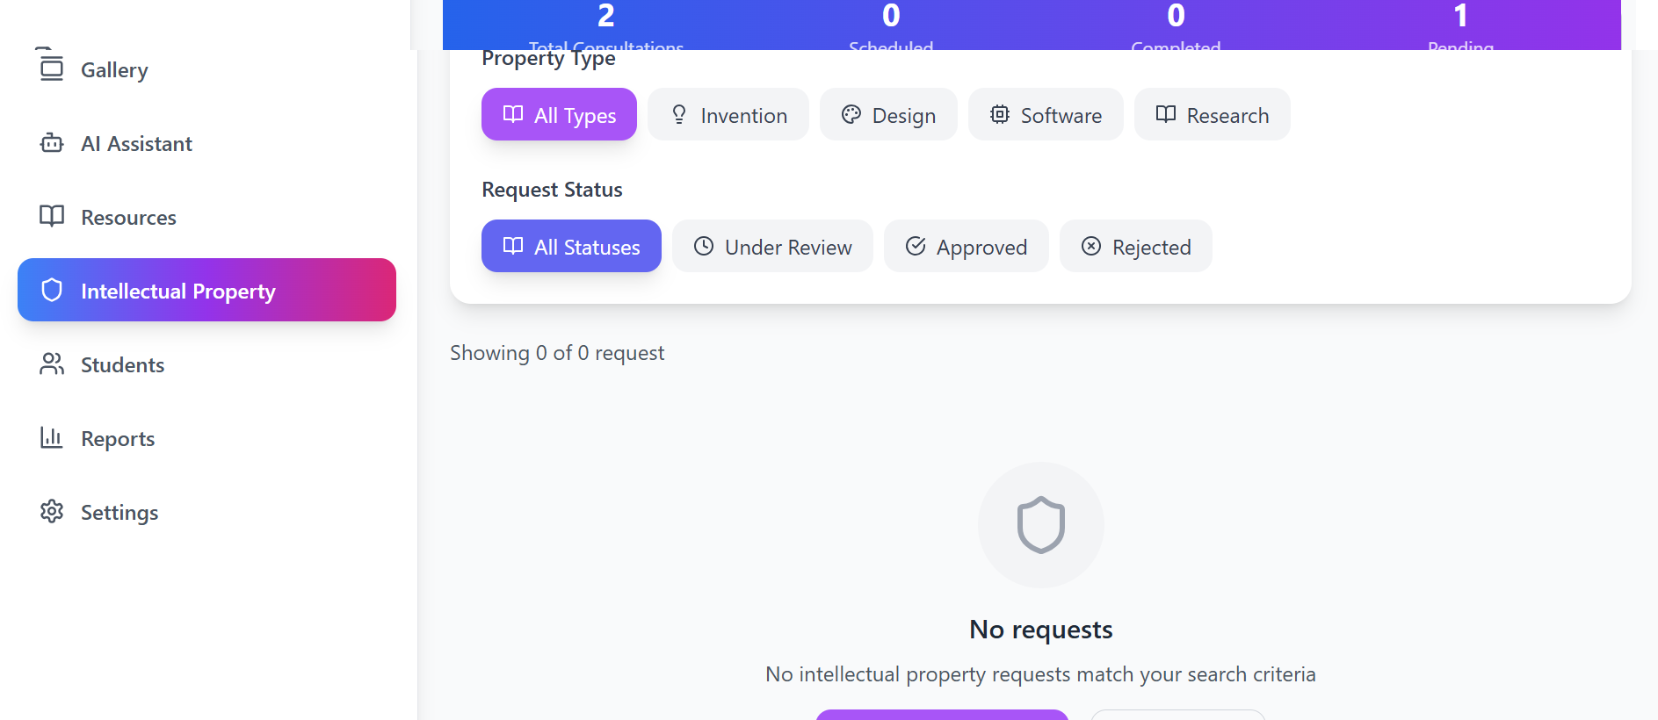Image resolution: width=1658 pixels, height=720 pixels.
Task: Click the book icon on All Types
Action: (x=513, y=114)
